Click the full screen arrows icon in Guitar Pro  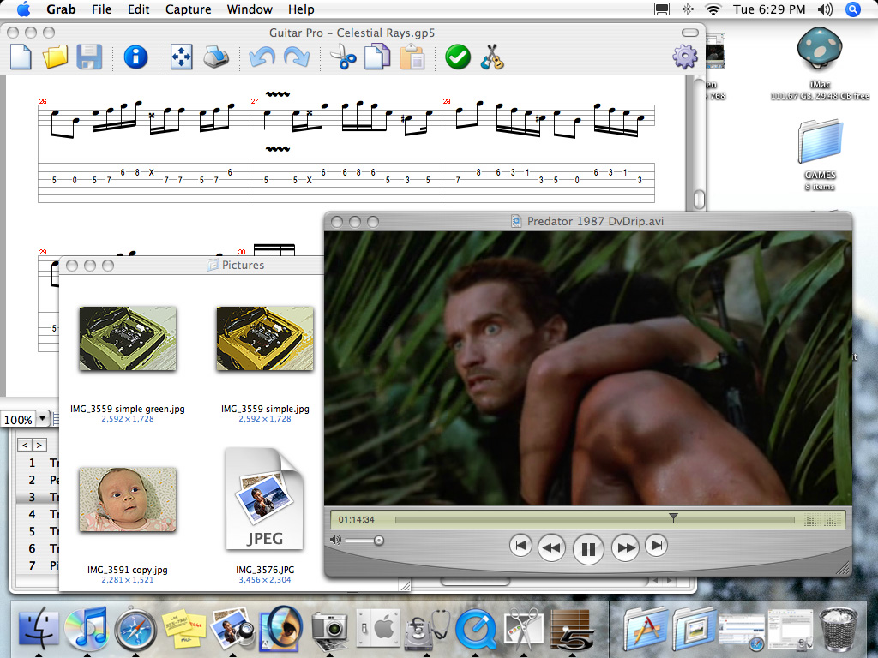pyautogui.click(x=182, y=57)
